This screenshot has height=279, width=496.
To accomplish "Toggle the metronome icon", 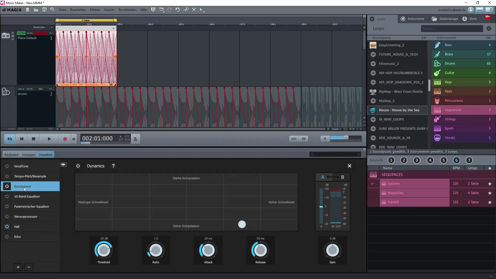I will tap(135, 139).
